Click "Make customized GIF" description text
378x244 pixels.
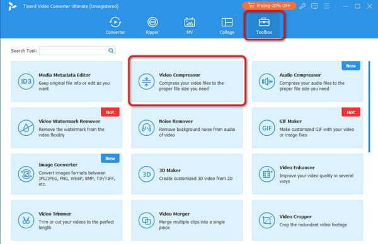click(x=317, y=132)
